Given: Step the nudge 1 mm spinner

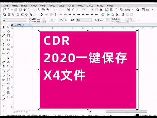Looking at the screenshot, I should (108, 20).
